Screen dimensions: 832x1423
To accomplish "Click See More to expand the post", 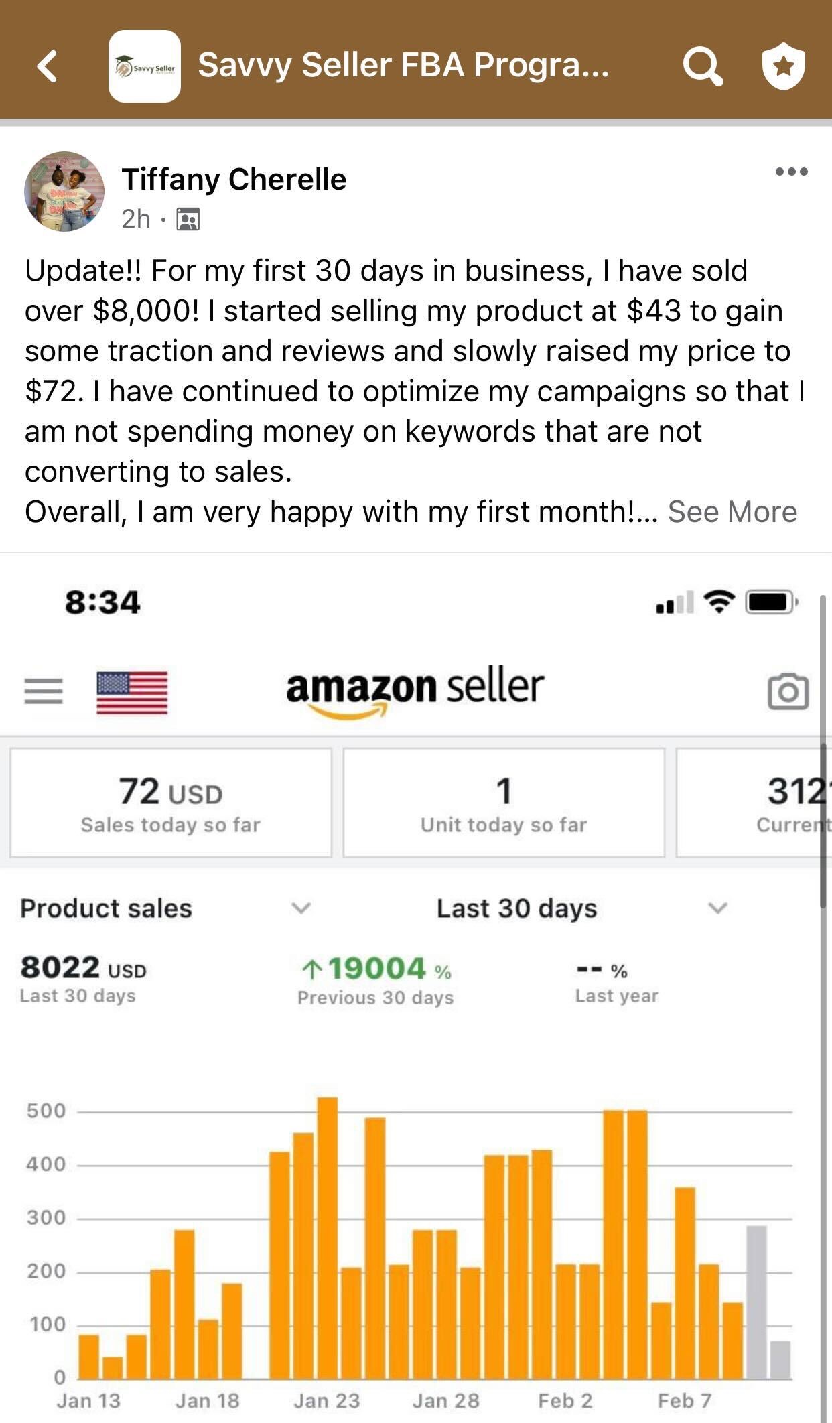I will 732,512.
